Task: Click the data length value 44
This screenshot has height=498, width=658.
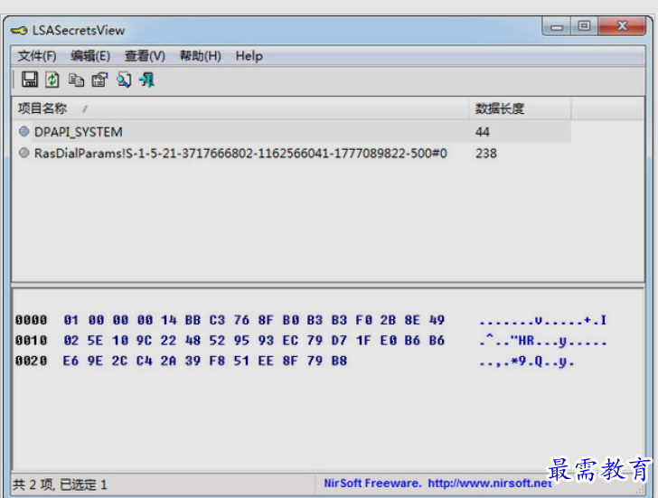Action: [x=482, y=132]
